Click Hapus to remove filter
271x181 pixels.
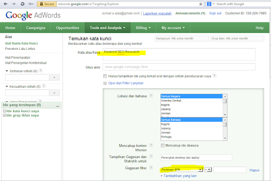point(254,170)
